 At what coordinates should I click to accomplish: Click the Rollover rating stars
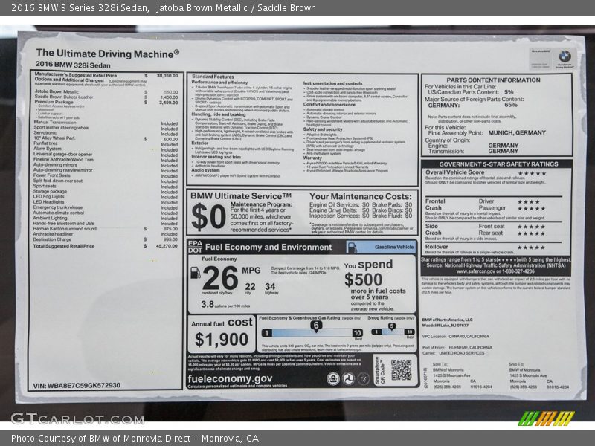point(531,247)
